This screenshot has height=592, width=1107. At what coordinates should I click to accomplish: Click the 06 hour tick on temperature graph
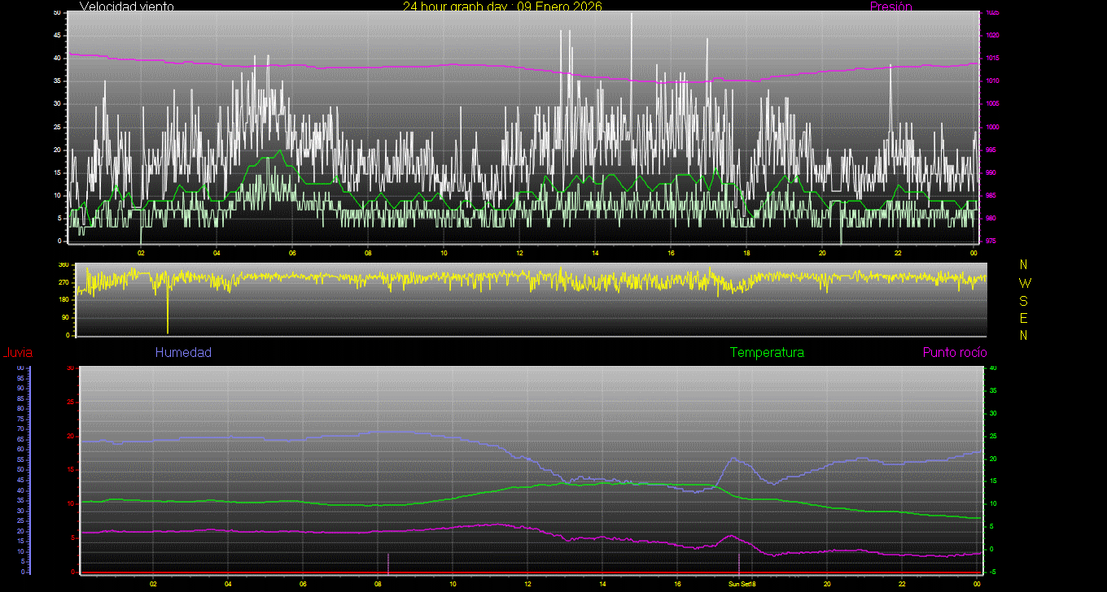(x=303, y=584)
